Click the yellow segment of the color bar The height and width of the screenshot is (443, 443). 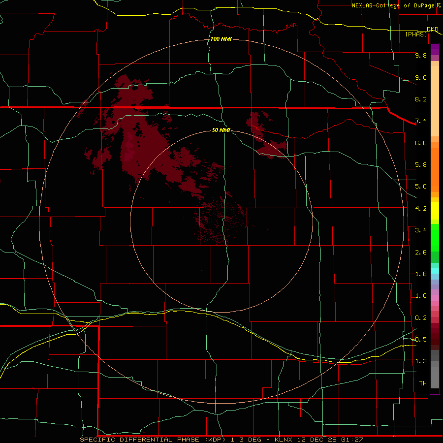(435, 211)
